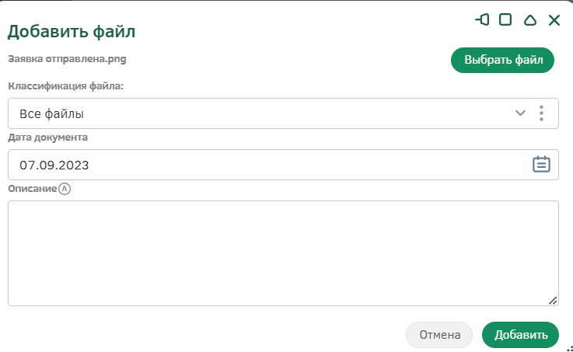Click the Выбрать файл button
The image size is (573, 352).
coord(502,60)
